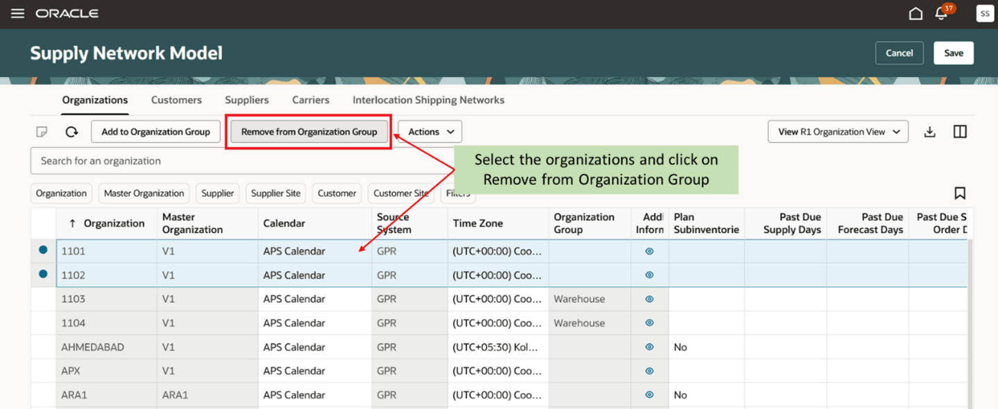Show additional information for organization 1103
The width and height of the screenshot is (998, 409).
click(649, 298)
